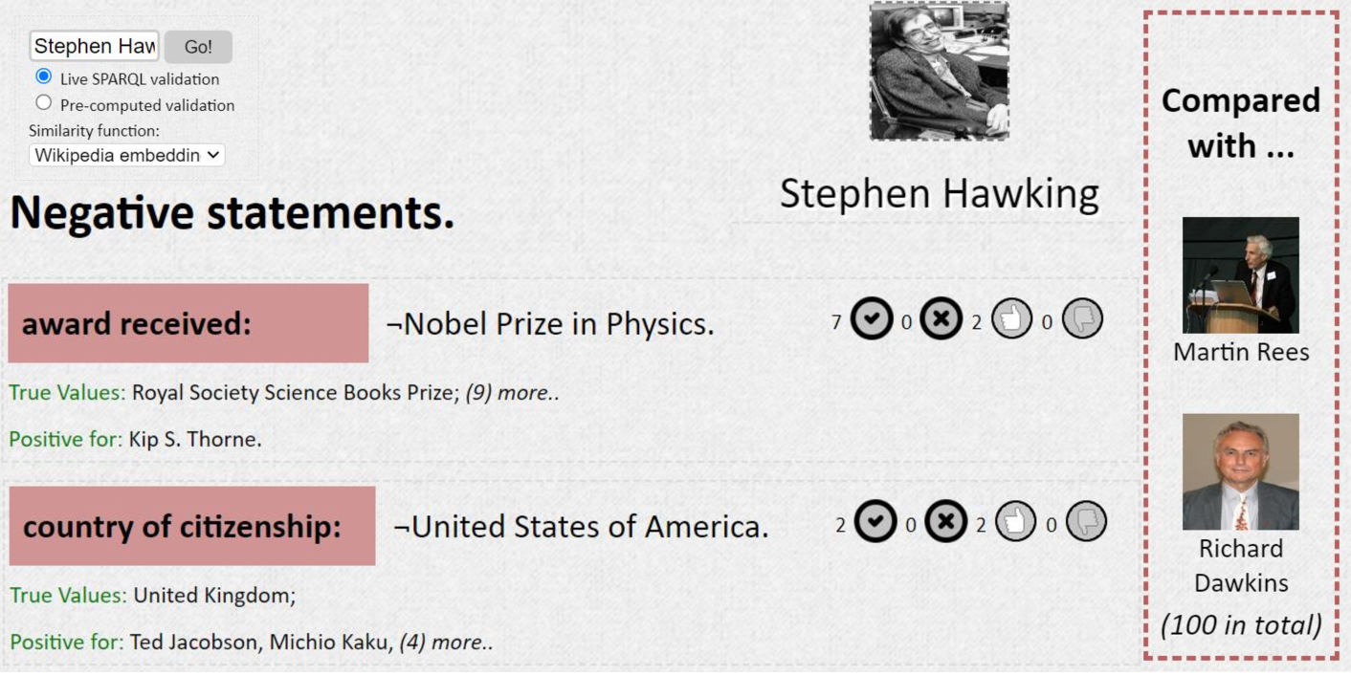Click checkmark icon for Nobel Prize statement
This screenshot has width=1351, height=676.
point(872,319)
